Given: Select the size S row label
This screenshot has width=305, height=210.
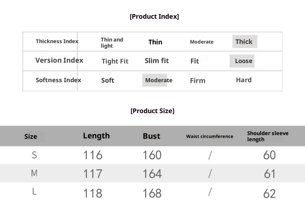Looking at the screenshot, I should (34, 155).
